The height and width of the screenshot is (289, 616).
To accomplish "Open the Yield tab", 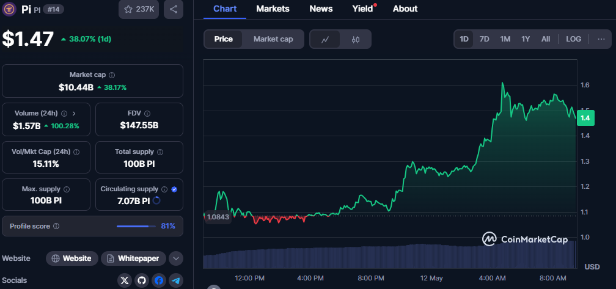I will pyautogui.click(x=362, y=9).
